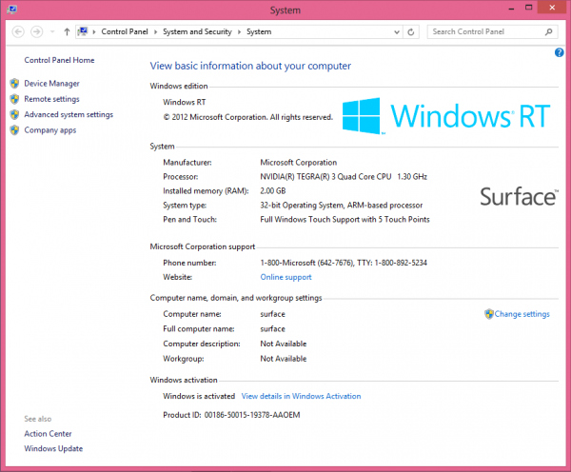Screen dimensions: 571x472
Task: Click 'Microsoft Corporation' manufacturer value
Action: coord(299,163)
